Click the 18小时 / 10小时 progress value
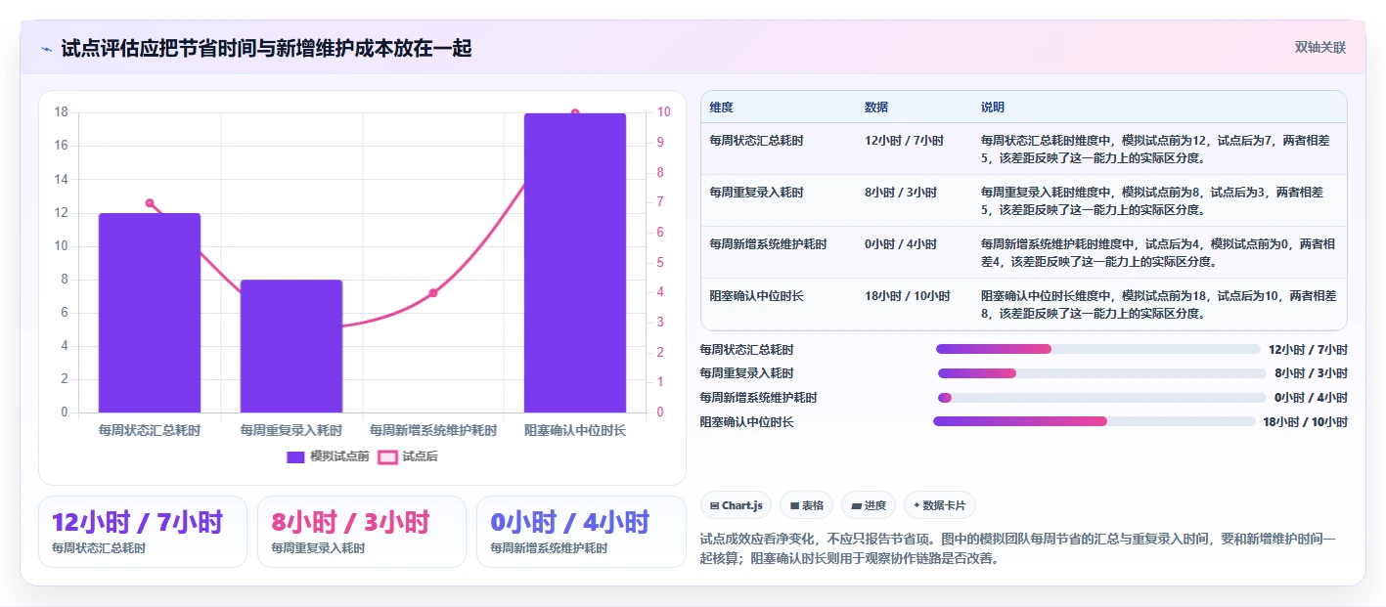This screenshot has height=607, width=1386. [1305, 422]
